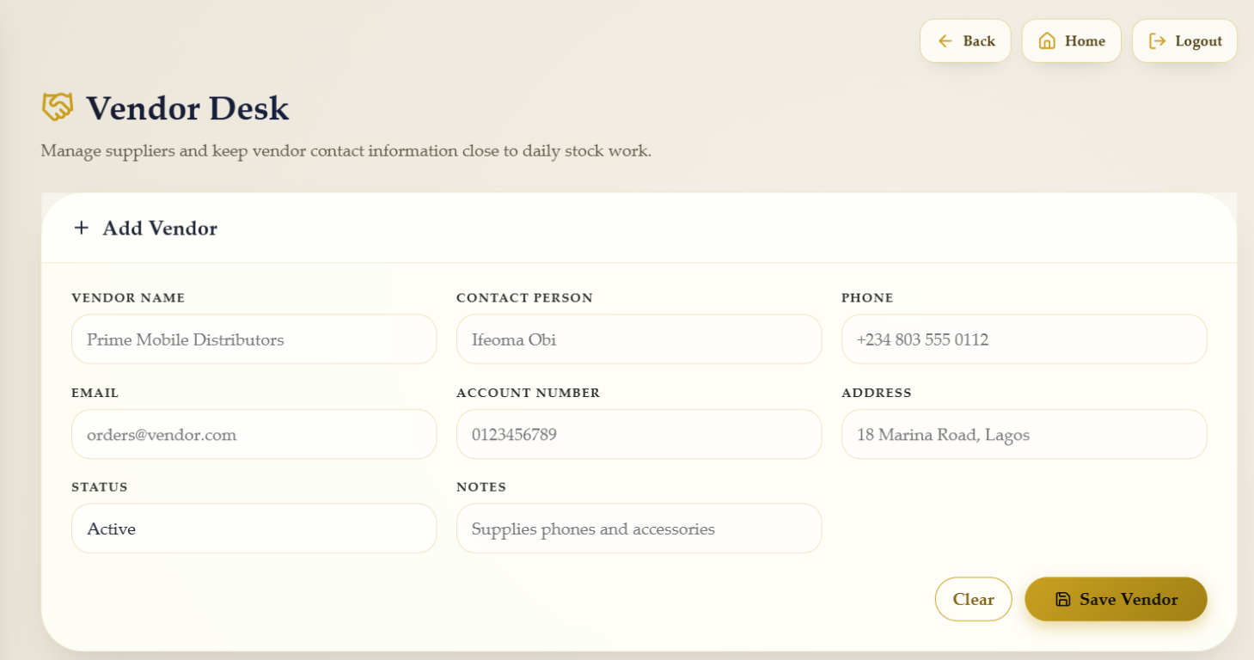Clear the vendor form
This screenshot has height=660, width=1254.
pyautogui.click(x=973, y=599)
